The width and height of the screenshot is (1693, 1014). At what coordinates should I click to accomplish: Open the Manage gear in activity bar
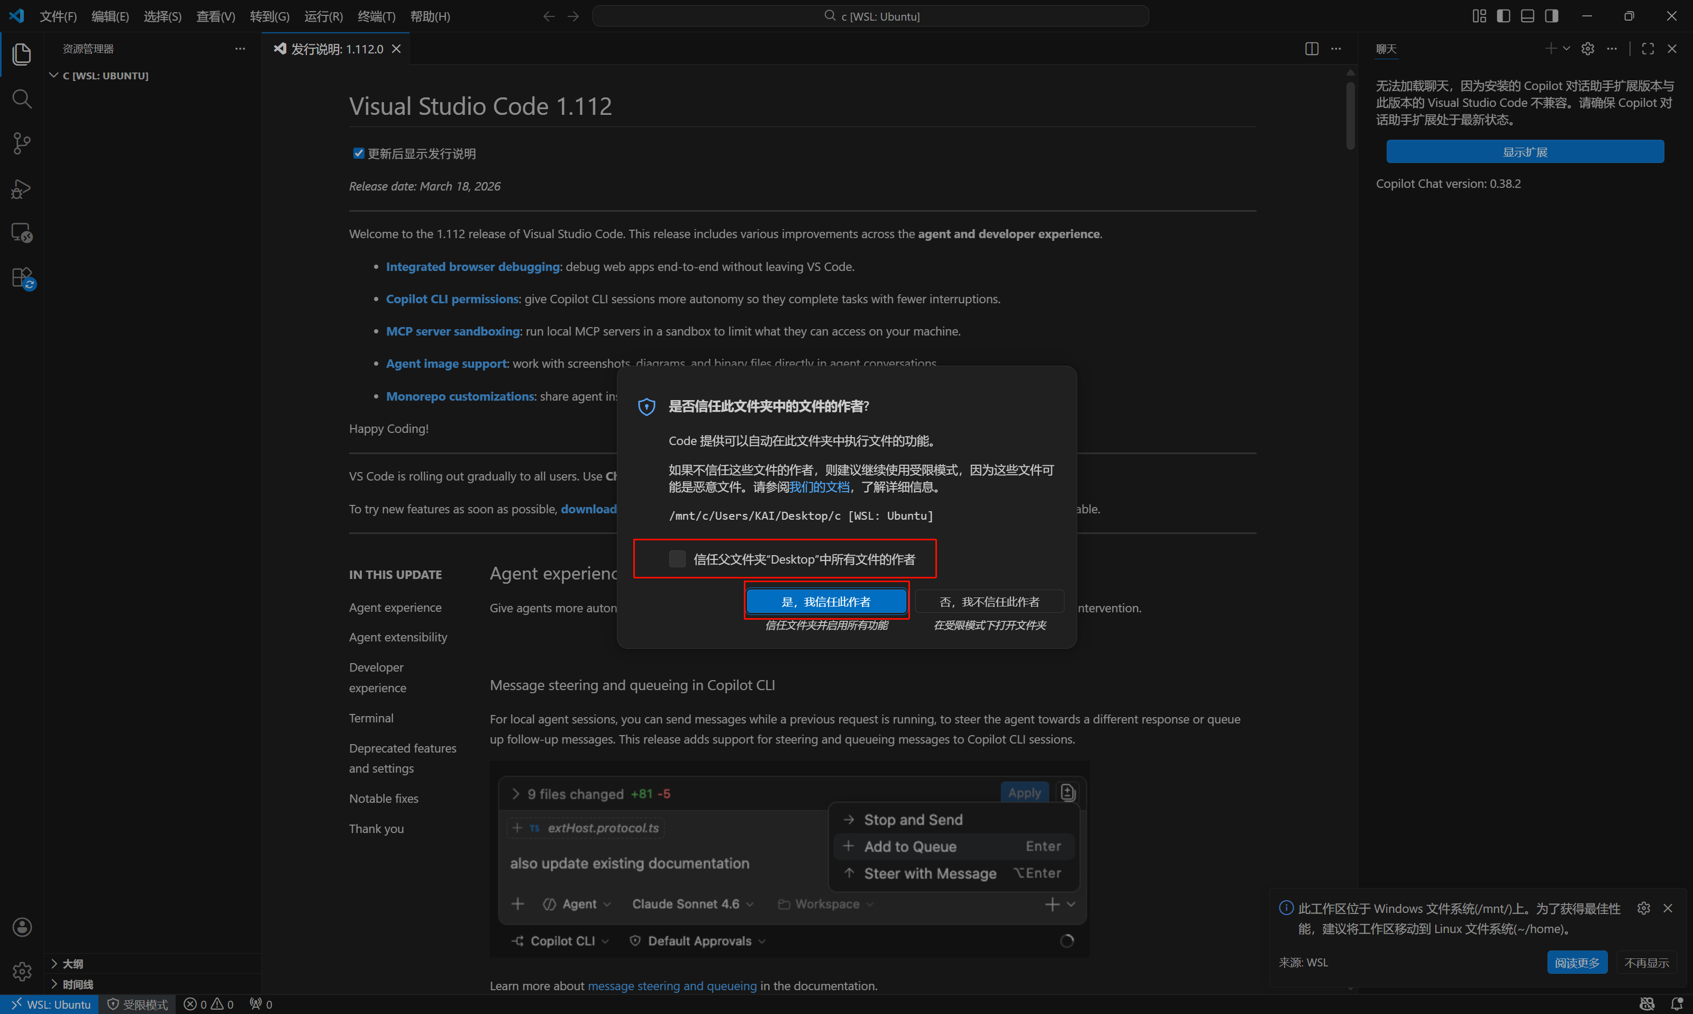[x=22, y=971]
